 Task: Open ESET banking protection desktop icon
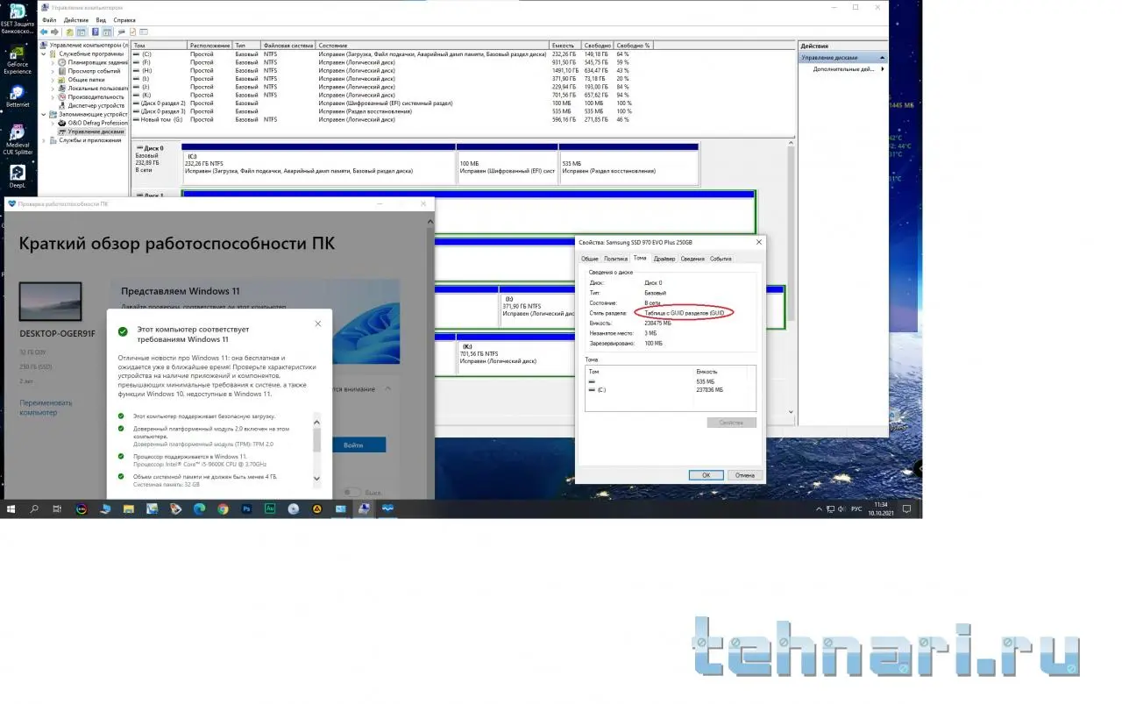[18, 18]
